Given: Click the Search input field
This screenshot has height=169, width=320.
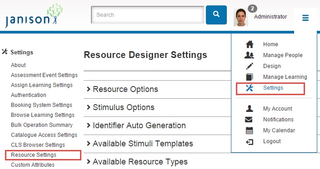Looking at the screenshot, I should [148, 15].
